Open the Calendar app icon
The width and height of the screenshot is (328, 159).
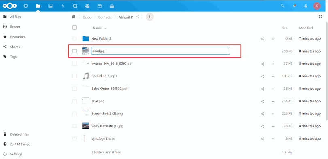[100, 6]
